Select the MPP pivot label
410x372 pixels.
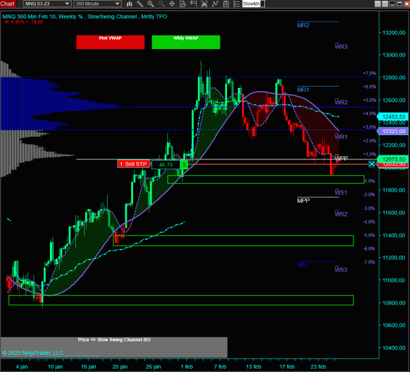point(303,201)
